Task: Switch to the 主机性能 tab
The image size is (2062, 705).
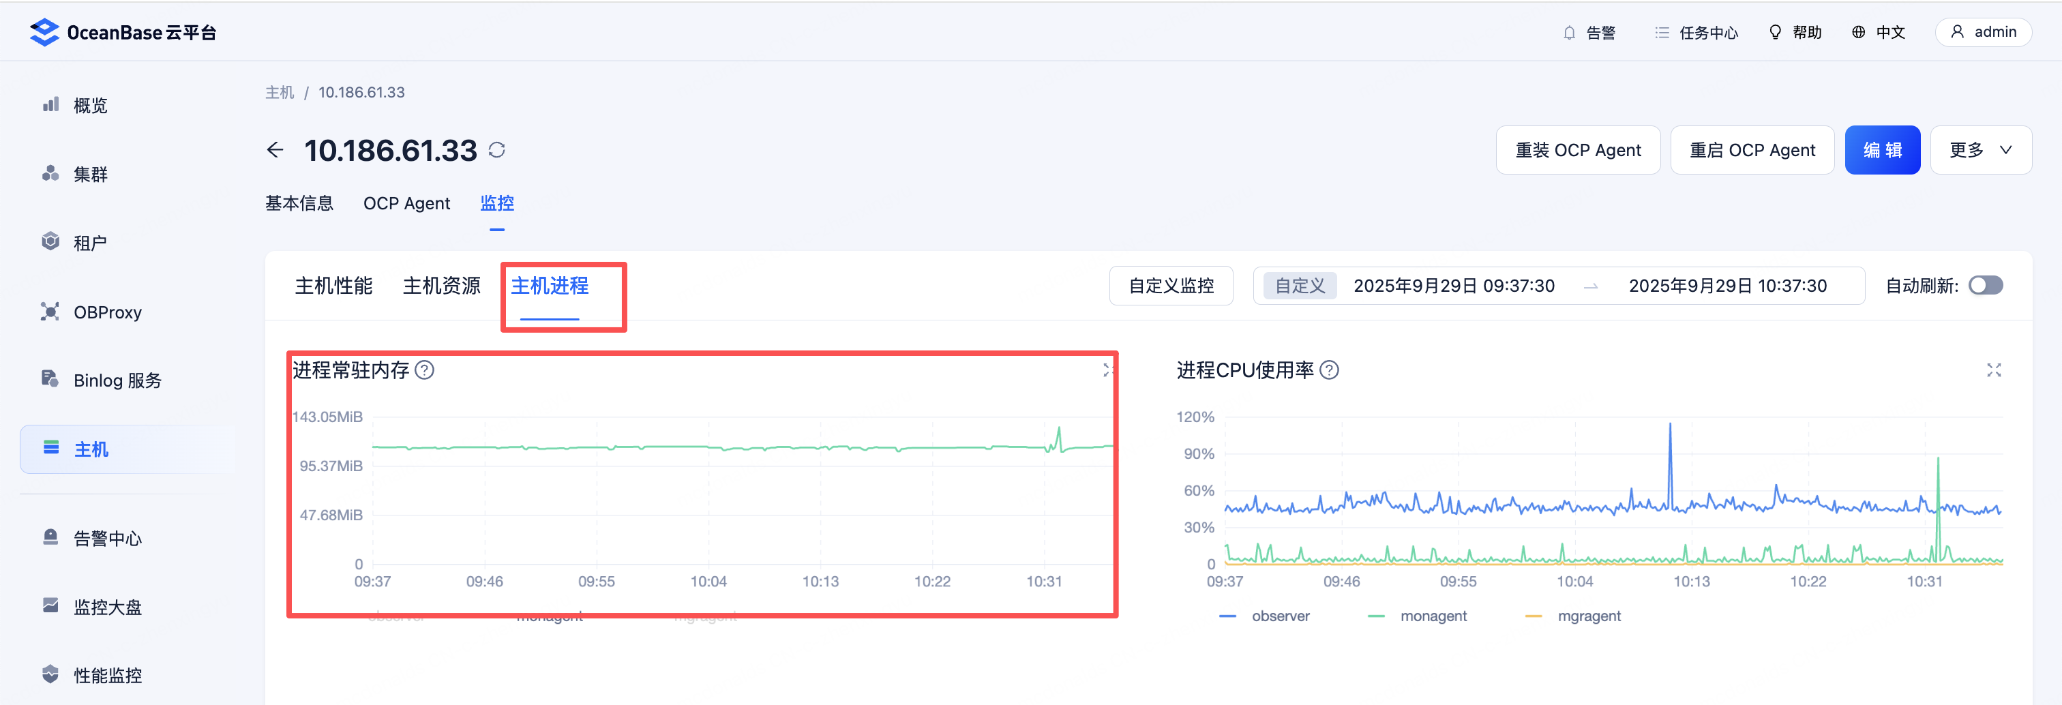Action: (333, 286)
